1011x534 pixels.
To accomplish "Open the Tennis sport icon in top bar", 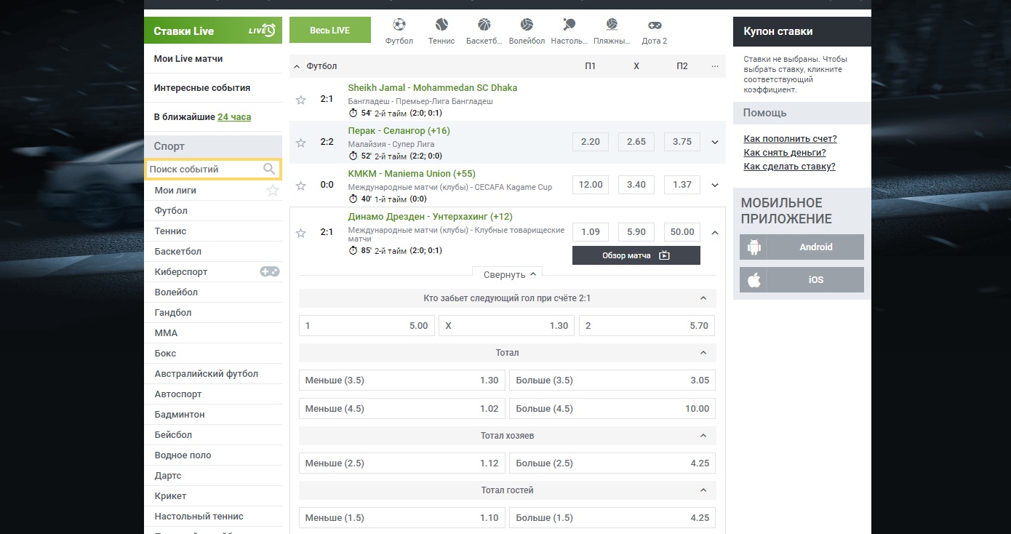I will [x=441, y=25].
